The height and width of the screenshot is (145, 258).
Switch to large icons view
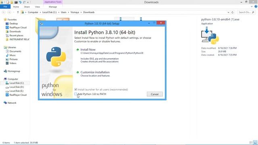point(255,143)
